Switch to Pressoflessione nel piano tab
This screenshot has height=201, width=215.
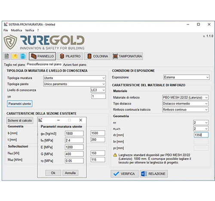(44, 64)
